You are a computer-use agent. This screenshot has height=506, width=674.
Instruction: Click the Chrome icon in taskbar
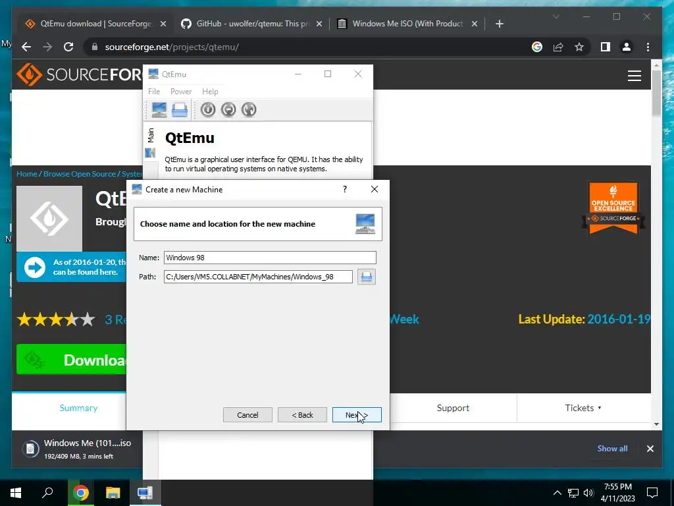click(x=80, y=493)
